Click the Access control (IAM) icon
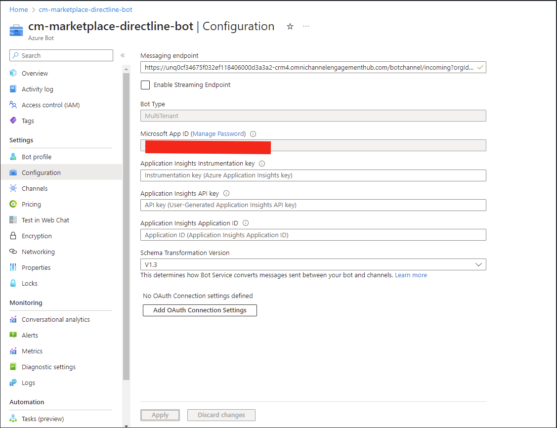557x428 pixels. click(x=13, y=105)
